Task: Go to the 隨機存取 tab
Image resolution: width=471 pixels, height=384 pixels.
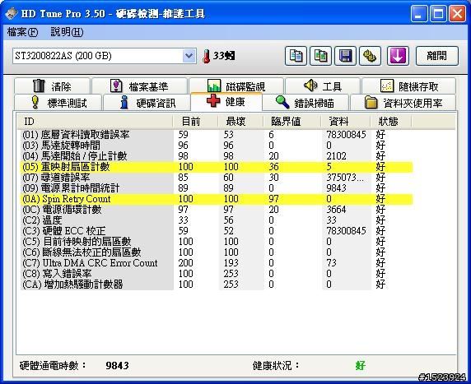Action: coord(408,86)
